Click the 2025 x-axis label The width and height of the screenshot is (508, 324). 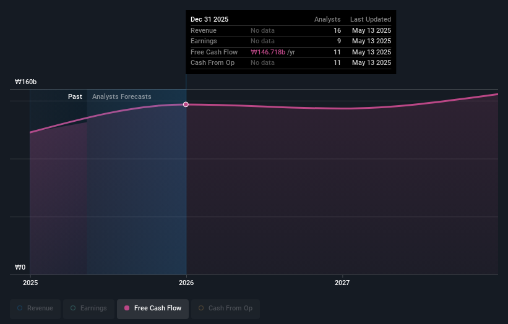point(30,283)
